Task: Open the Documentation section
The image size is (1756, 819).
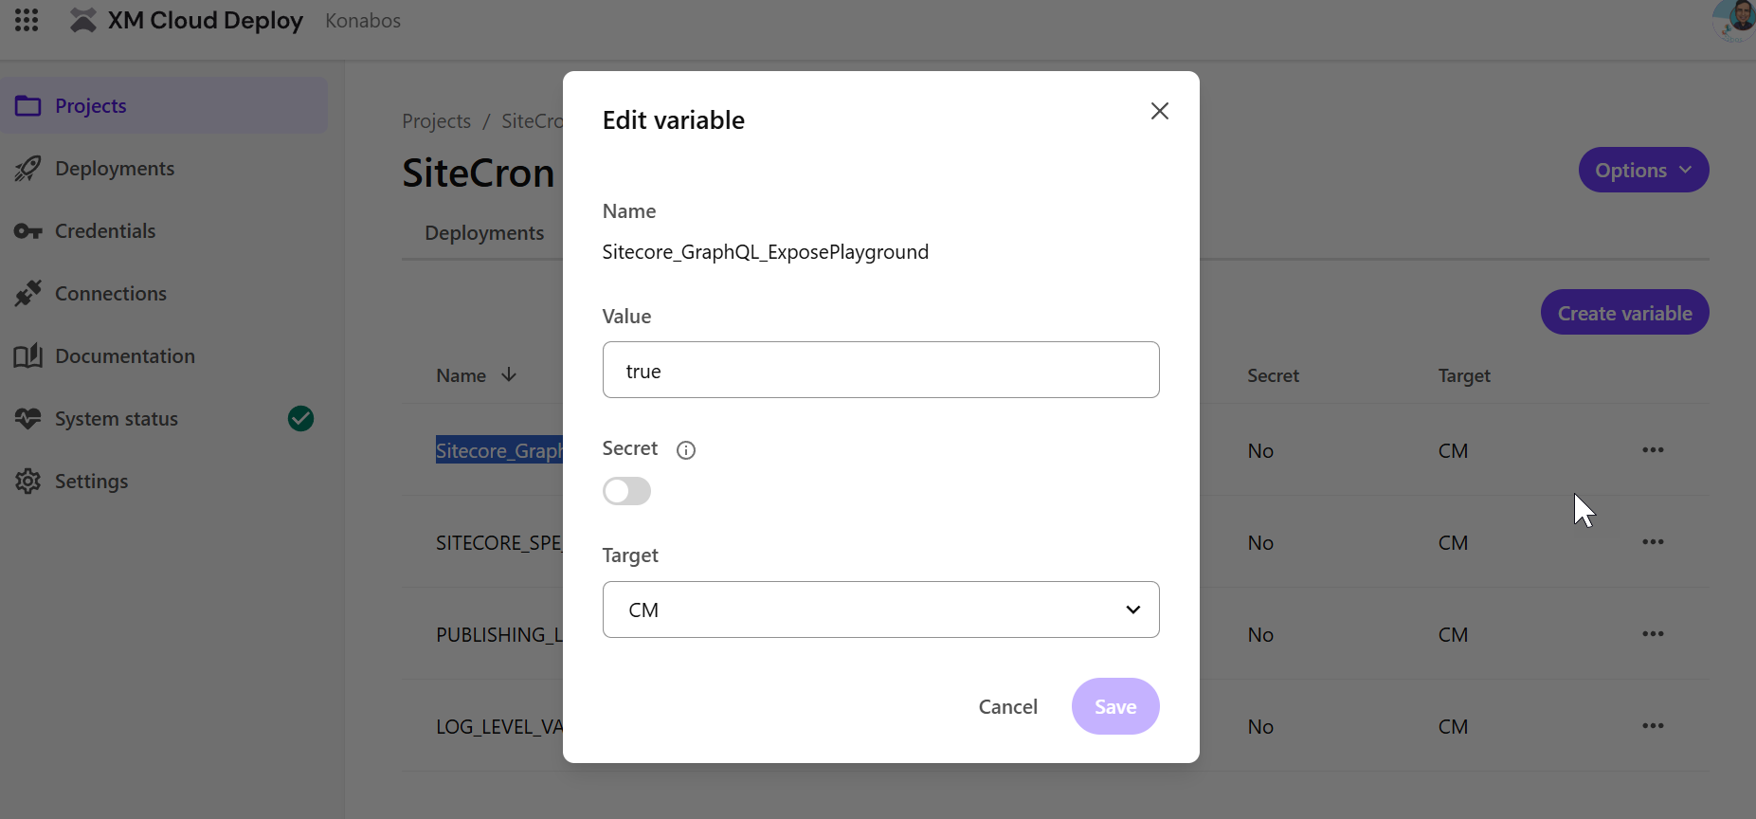Action: pyautogui.click(x=124, y=355)
